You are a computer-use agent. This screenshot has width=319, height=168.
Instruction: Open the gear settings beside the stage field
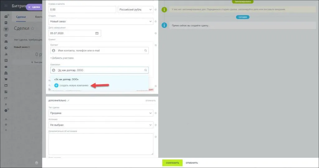(x=156, y=21)
